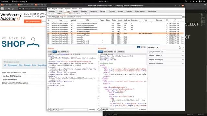
Task: Open request search help icon
Action: point(48,110)
